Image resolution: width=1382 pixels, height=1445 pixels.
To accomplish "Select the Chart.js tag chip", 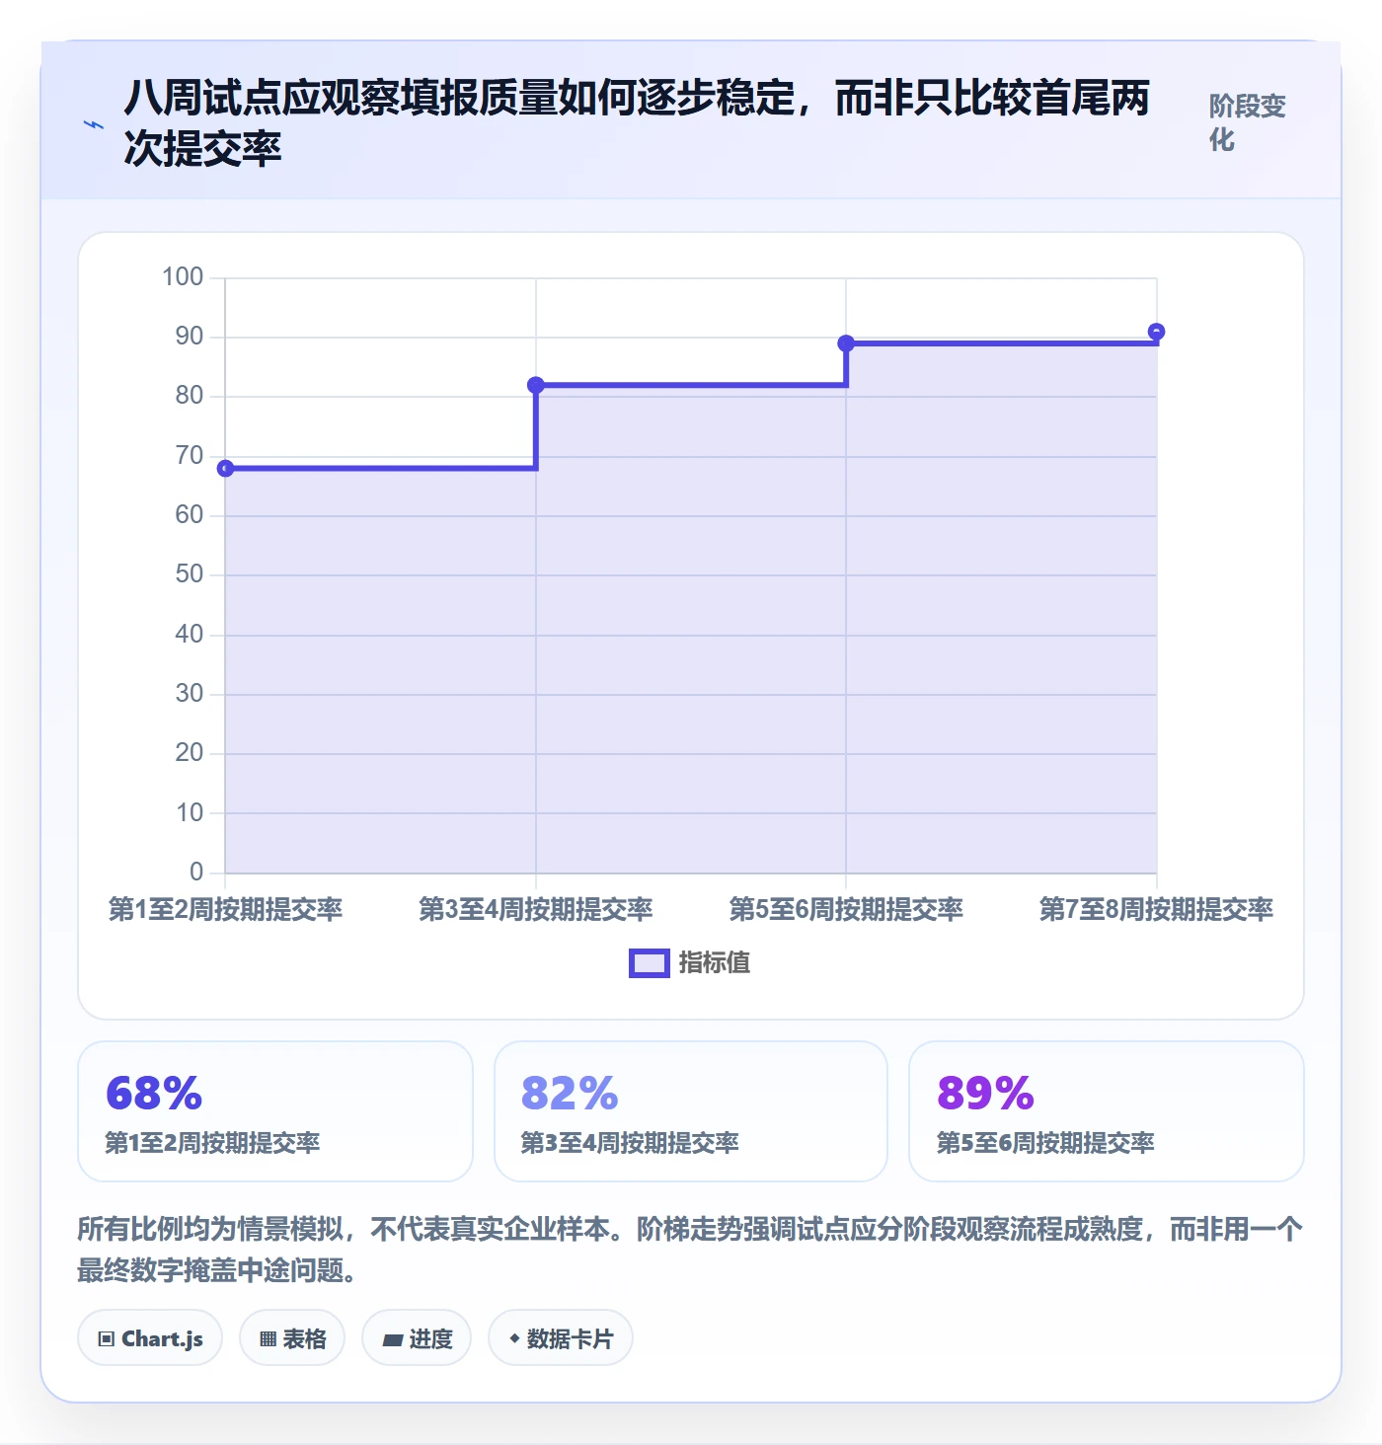I will click(x=150, y=1338).
